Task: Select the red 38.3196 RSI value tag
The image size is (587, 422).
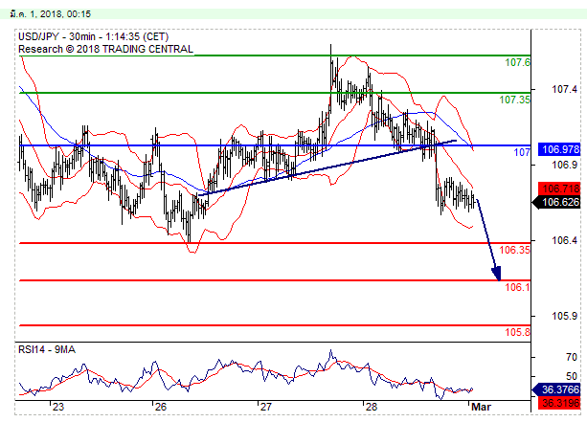Action: pyautogui.click(x=559, y=403)
